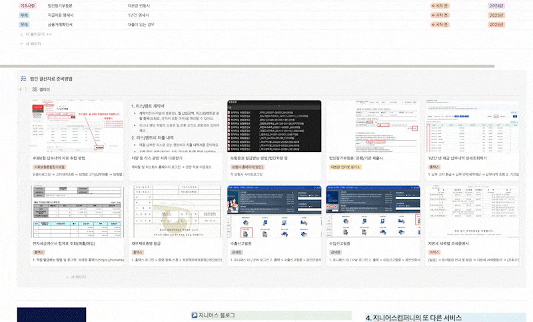
Task: Click the down arrow icon by 더 불러오기
Action: click(x=21, y=33)
